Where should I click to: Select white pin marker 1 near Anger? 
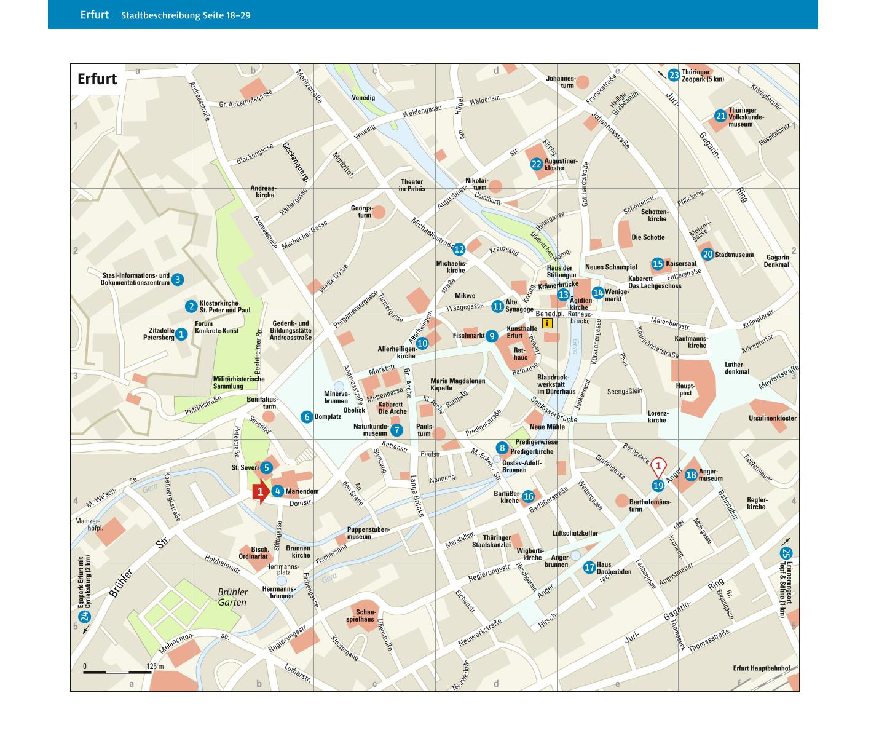tap(658, 467)
